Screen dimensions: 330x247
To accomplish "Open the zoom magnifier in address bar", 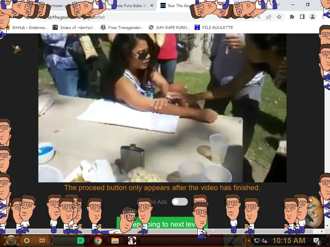I will click(x=258, y=17).
